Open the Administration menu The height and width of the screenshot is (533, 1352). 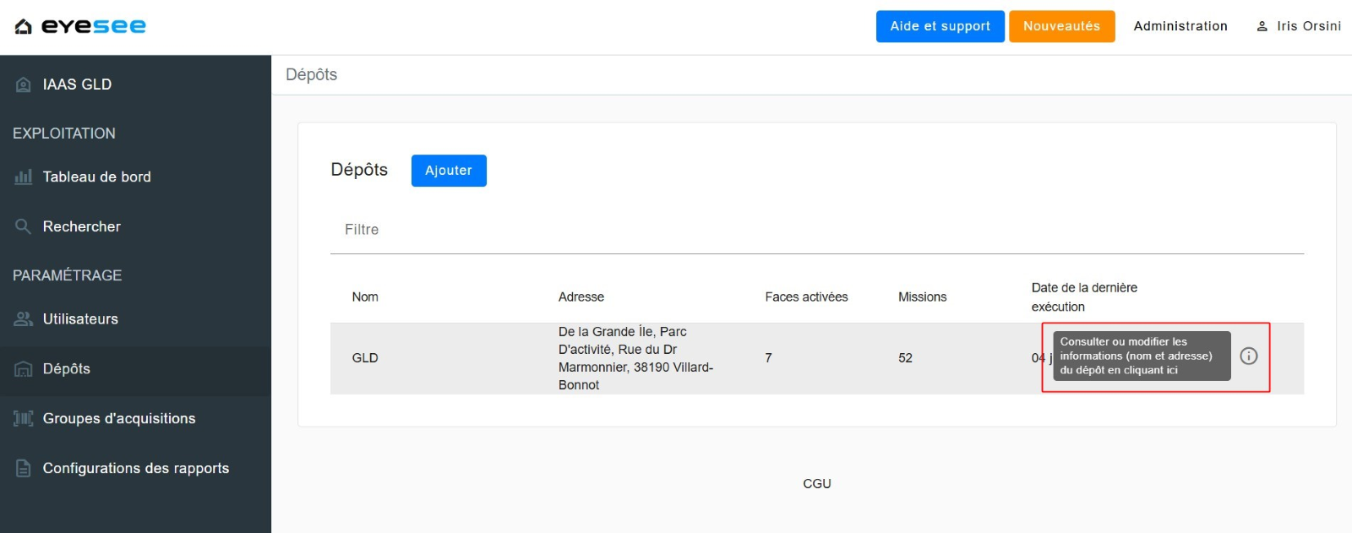tap(1180, 26)
